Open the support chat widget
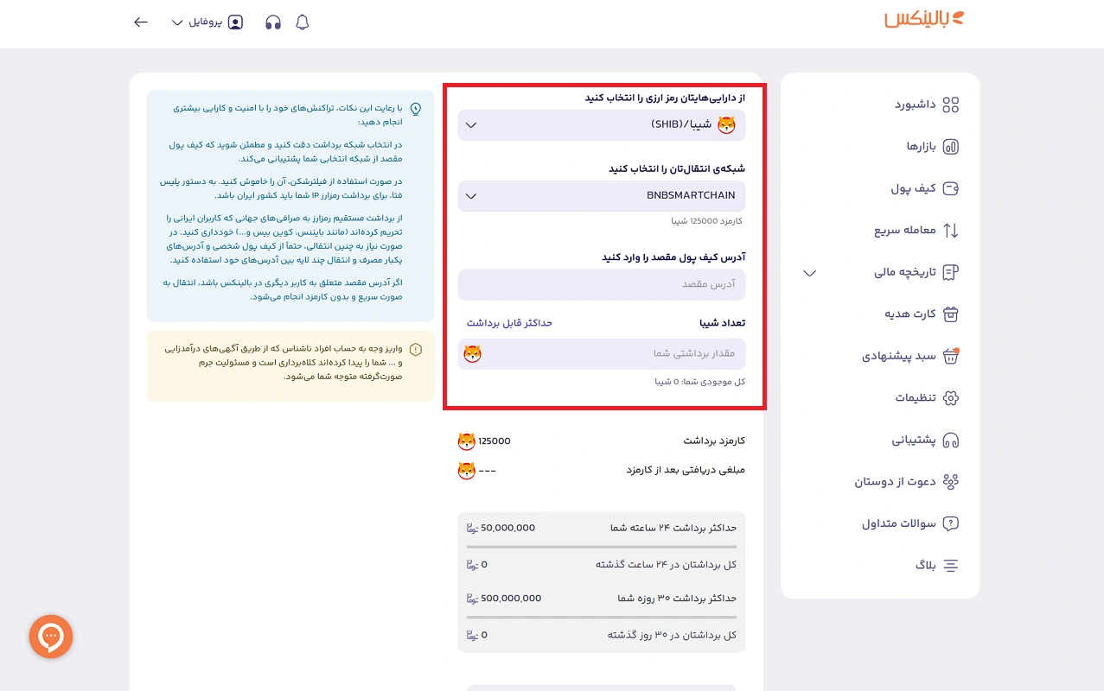 [50, 637]
